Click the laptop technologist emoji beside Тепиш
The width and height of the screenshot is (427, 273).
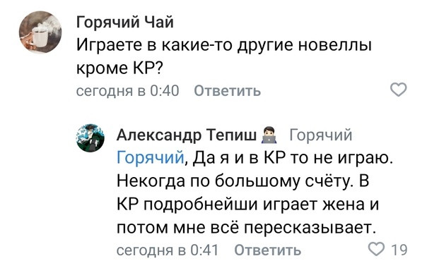269,135
